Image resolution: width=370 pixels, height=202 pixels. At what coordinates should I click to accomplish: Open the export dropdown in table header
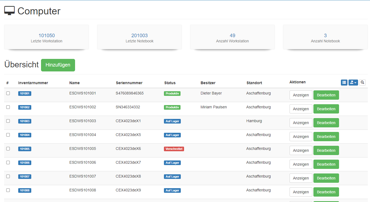pos(353,83)
